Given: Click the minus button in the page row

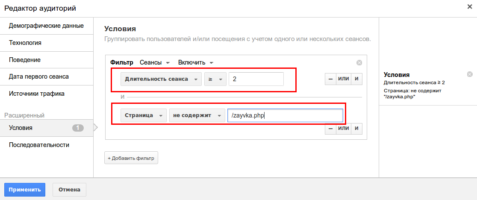Looking at the screenshot, I should [x=330, y=129].
